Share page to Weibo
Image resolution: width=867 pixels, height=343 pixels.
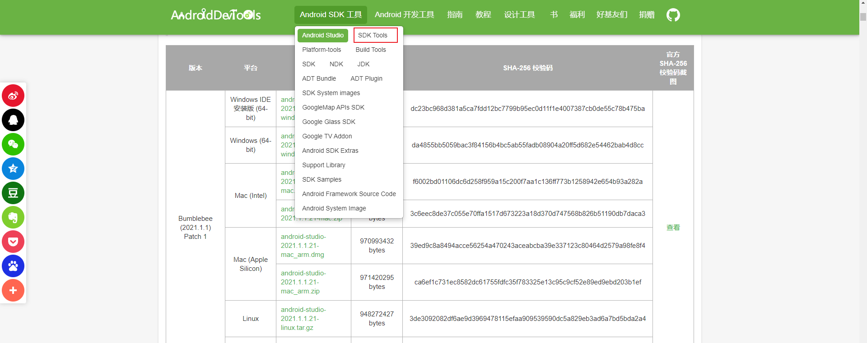[x=13, y=96]
